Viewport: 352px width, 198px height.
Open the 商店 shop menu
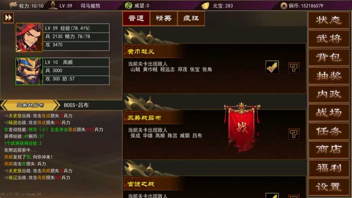click(329, 149)
